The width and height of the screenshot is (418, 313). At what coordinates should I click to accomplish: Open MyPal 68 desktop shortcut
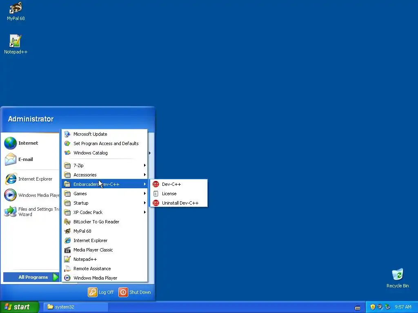[16, 11]
